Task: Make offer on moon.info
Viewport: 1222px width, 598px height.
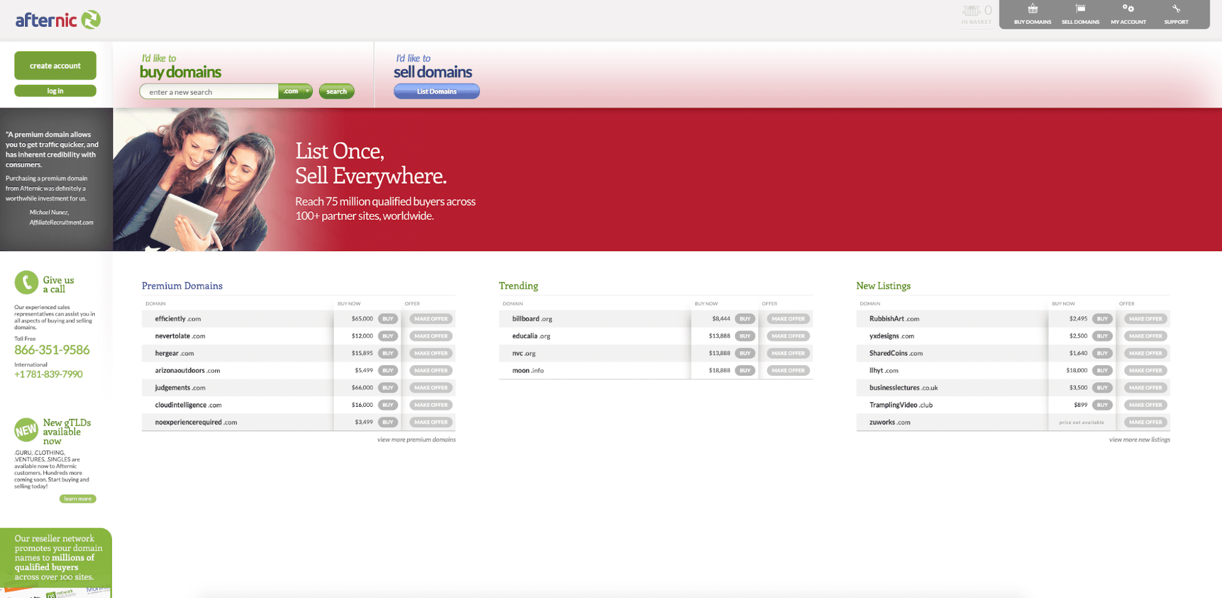Action: 788,370
